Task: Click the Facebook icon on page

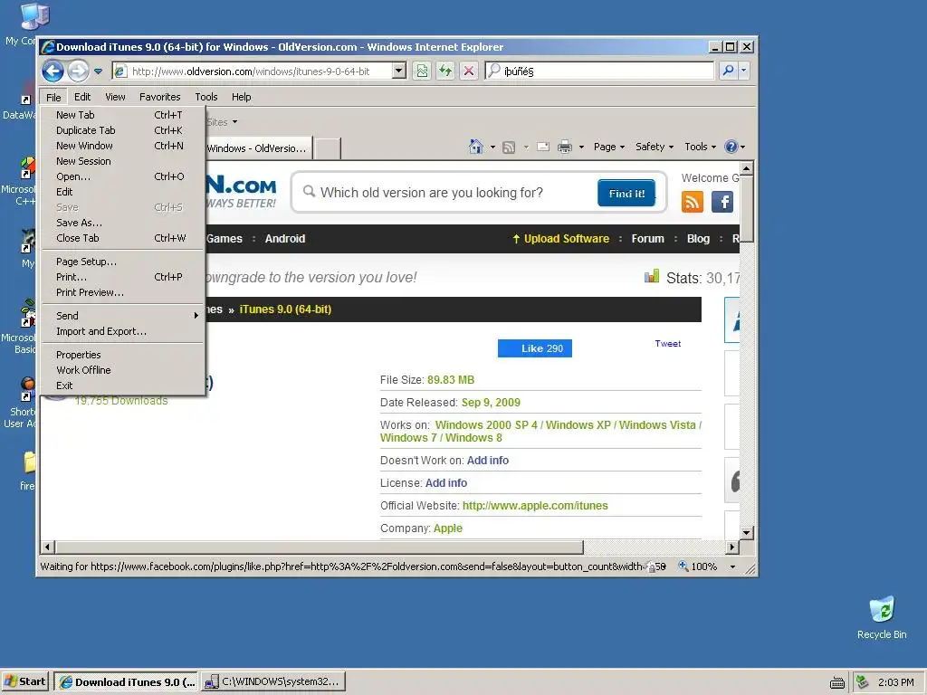Action: coord(722,202)
